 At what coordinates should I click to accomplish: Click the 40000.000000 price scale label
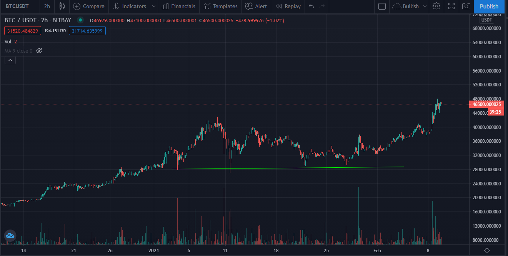point(486,127)
